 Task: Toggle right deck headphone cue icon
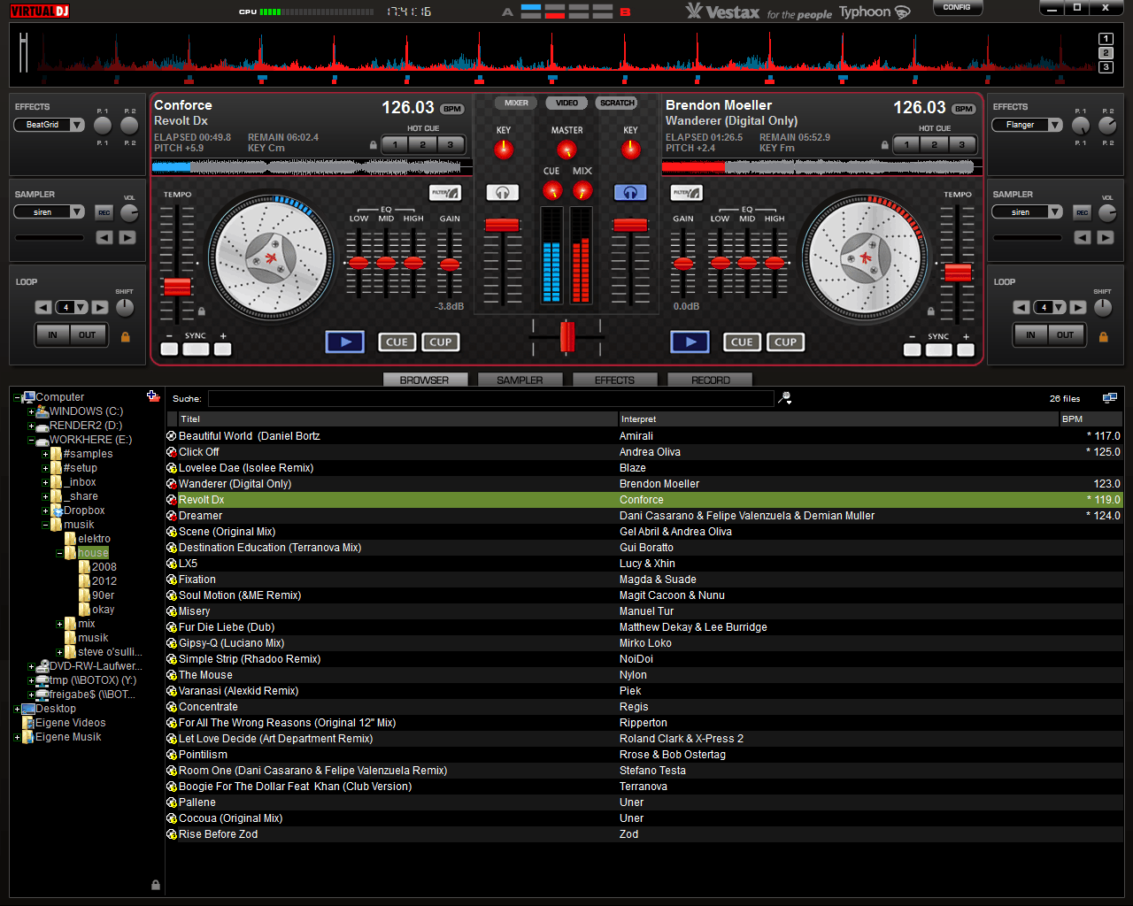point(630,192)
